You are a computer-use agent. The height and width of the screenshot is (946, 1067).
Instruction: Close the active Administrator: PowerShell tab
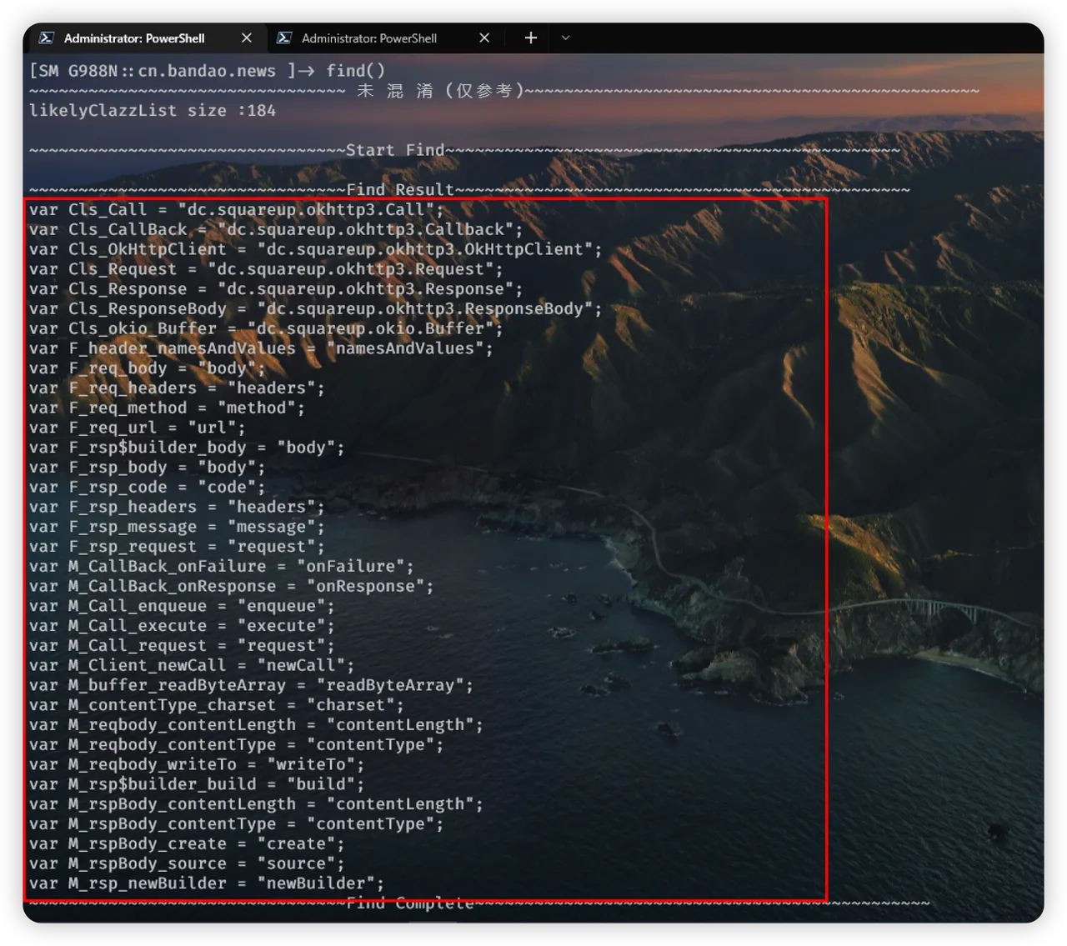coord(246,38)
